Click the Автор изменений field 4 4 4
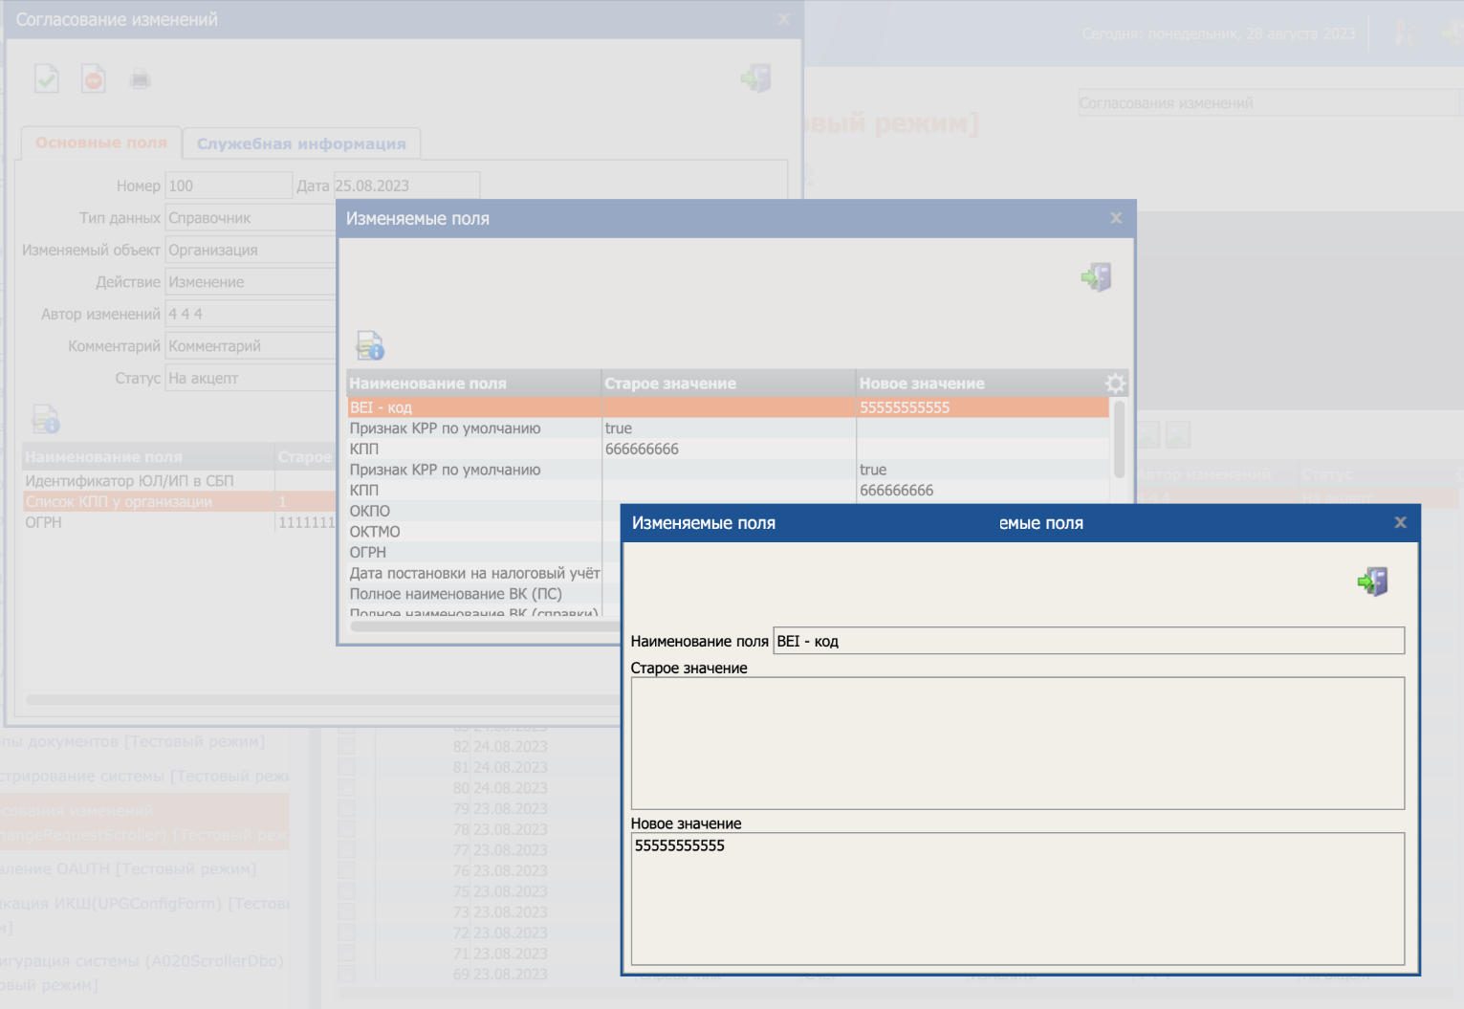The width and height of the screenshot is (1464, 1009). [251, 314]
